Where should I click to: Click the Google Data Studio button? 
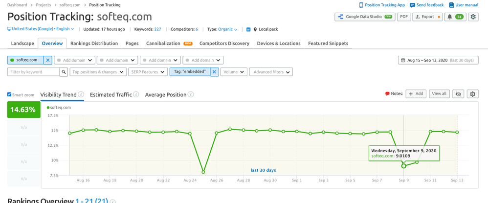point(365,17)
